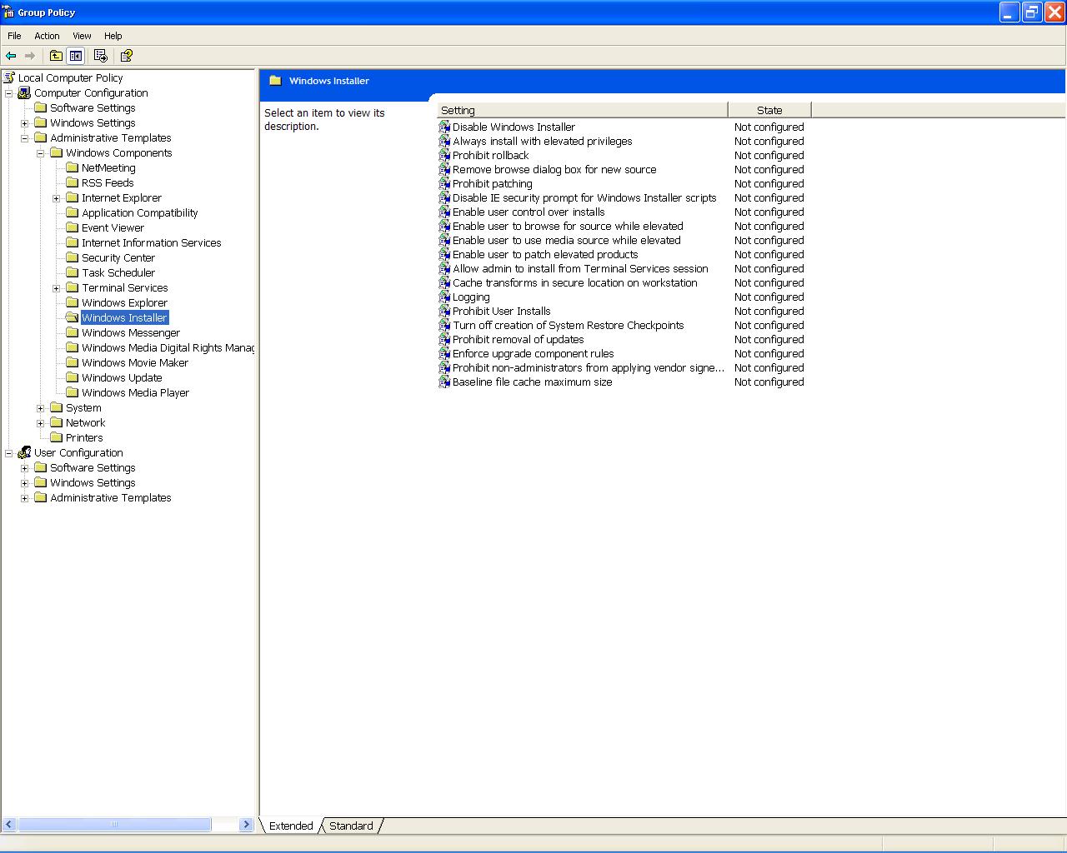Image resolution: width=1067 pixels, height=853 pixels.
Task: Click the policy icon beside Enforce upgrade component rules
Action: [x=444, y=353]
